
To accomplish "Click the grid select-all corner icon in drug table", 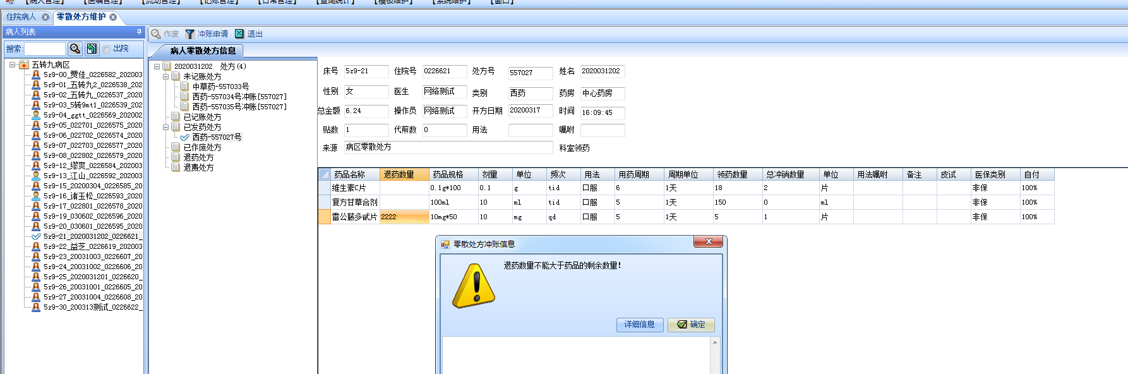I will click(x=325, y=174).
